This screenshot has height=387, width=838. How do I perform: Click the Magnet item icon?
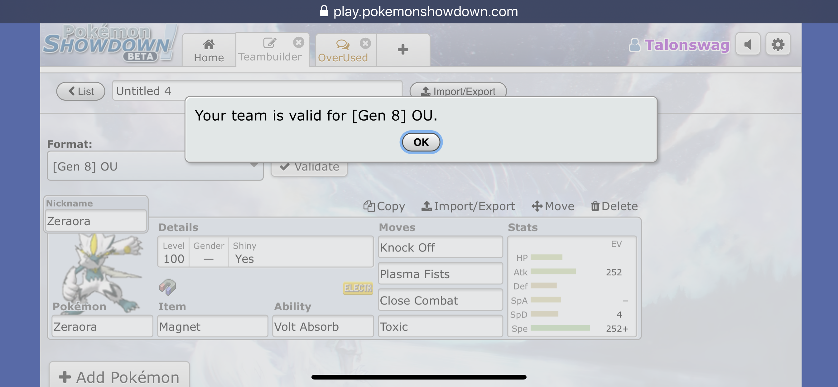pyautogui.click(x=167, y=287)
